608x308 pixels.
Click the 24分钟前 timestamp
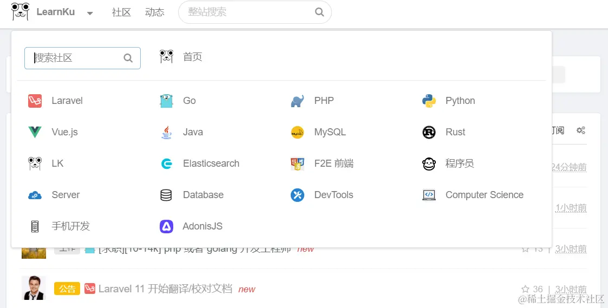pyautogui.click(x=569, y=167)
